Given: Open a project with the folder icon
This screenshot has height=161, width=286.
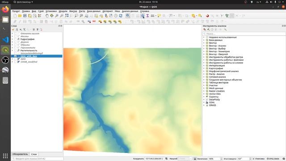Looking at the screenshot, I should 20,16.
